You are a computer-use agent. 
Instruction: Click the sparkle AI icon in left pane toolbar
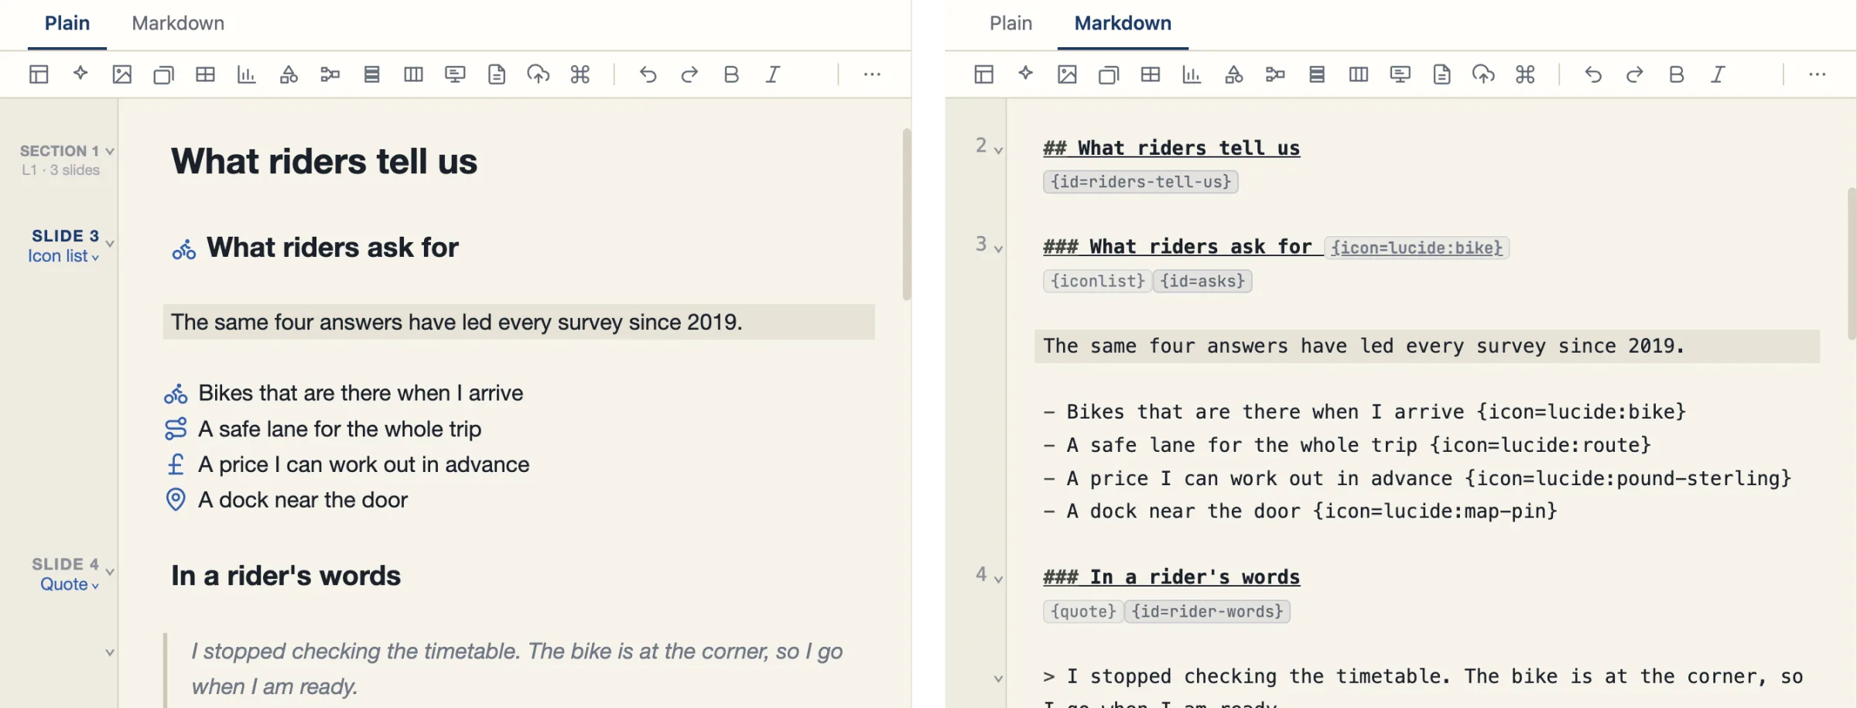coord(80,74)
